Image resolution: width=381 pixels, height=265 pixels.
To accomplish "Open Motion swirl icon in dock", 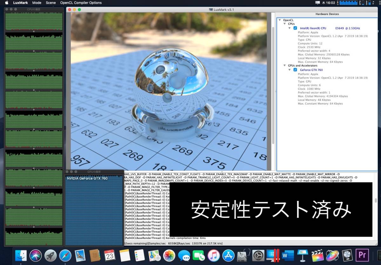I will click(332, 255).
